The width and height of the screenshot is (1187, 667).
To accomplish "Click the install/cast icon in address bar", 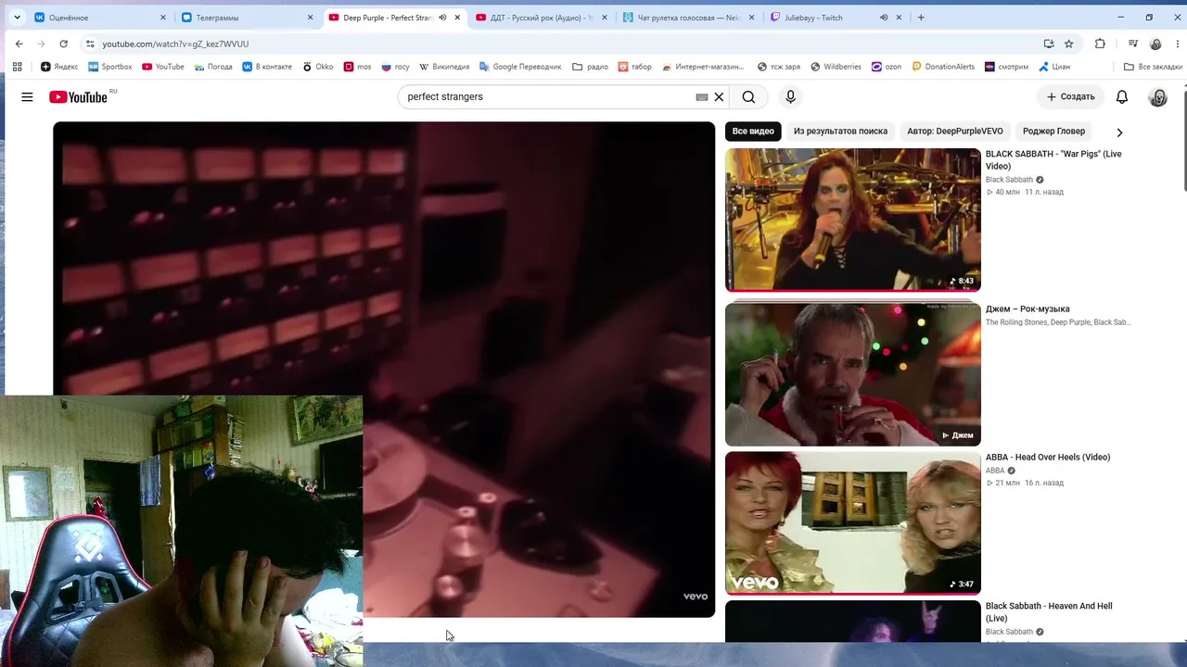I will [x=1049, y=44].
